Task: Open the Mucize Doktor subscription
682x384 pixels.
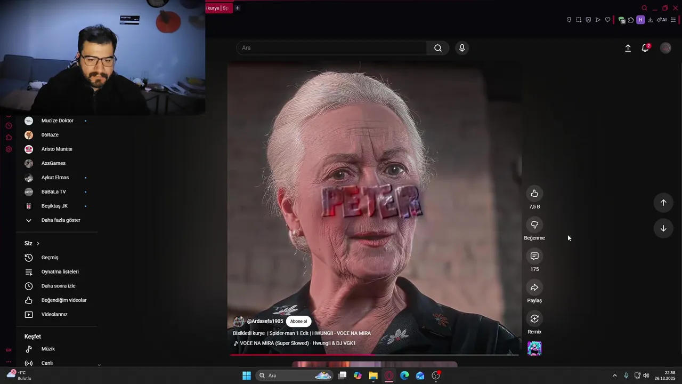Action: click(57, 121)
